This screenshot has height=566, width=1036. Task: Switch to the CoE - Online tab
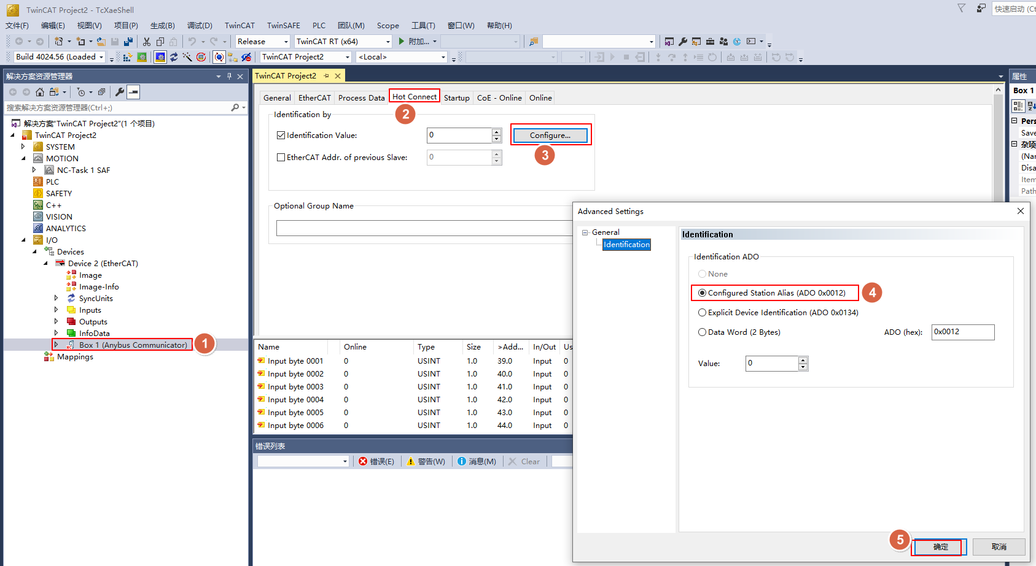tap(499, 98)
